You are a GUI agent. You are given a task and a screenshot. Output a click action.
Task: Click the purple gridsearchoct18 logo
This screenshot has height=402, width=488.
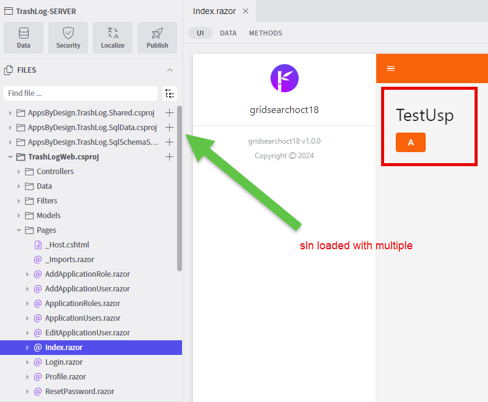[284, 78]
